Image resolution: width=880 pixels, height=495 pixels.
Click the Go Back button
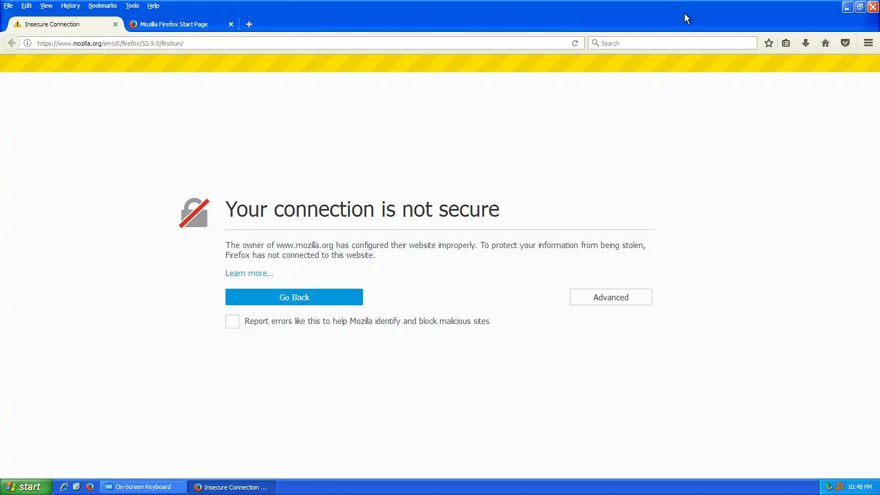[294, 297]
